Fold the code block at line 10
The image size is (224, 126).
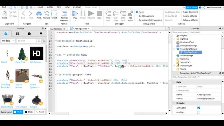[x=56, y=41]
